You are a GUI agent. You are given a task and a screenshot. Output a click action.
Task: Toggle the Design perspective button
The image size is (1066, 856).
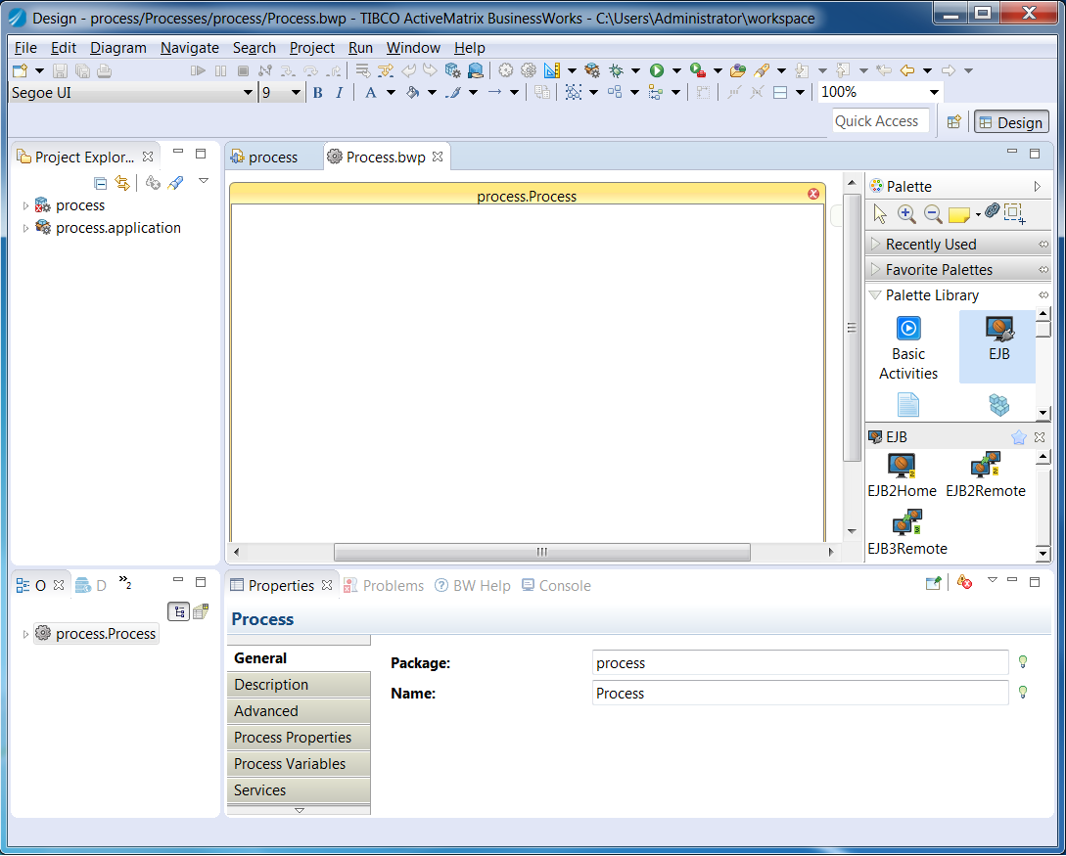click(x=1011, y=122)
